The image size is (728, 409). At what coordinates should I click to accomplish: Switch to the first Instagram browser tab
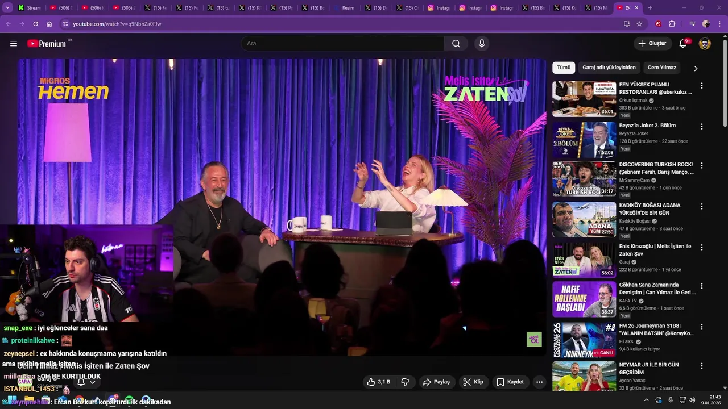(x=439, y=8)
